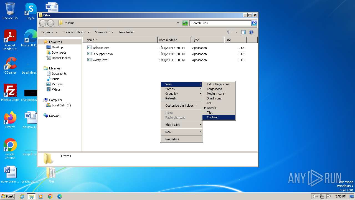Select Network in navigation pane

pos(54,116)
